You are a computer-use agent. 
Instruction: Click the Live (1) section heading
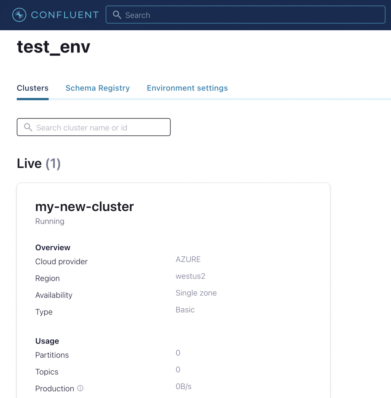coord(39,164)
